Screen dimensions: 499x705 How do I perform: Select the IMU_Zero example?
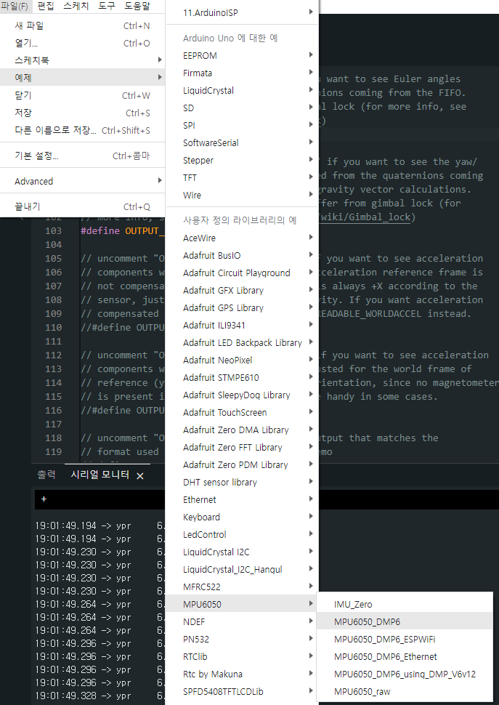(x=353, y=604)
